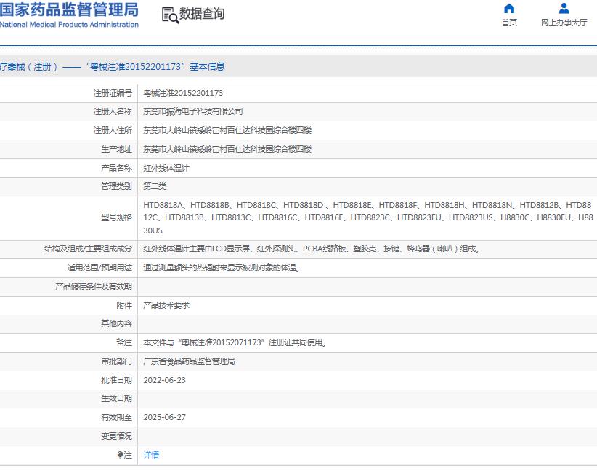Image resolution: width=597 pixels, height=471 pixels.
Task: Click the 适用范围/预期用途 label
Action: pyautogui.click(x=99, y=268)
